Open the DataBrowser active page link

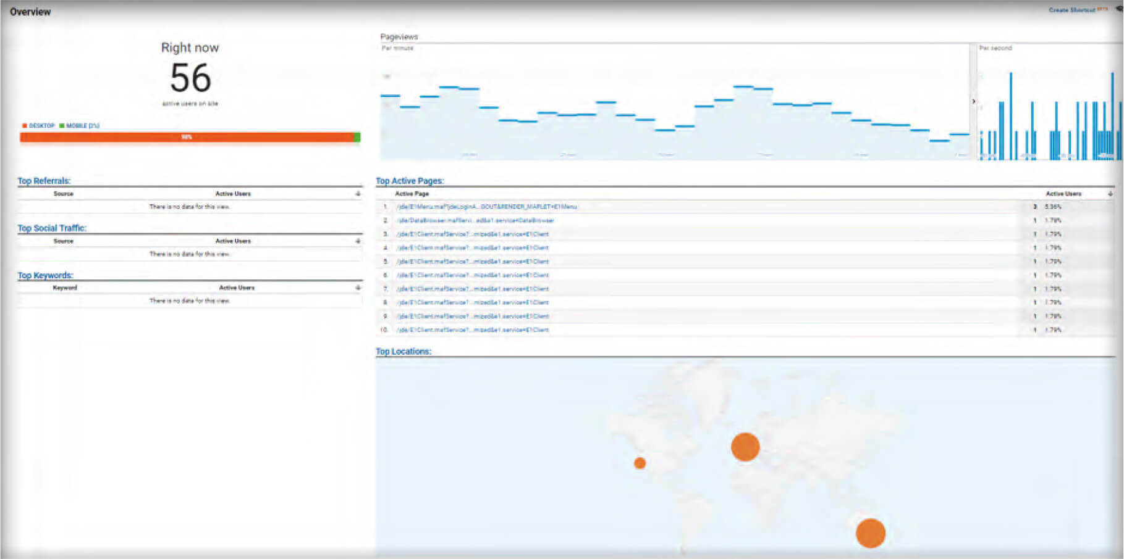click(x=475, y=220)
